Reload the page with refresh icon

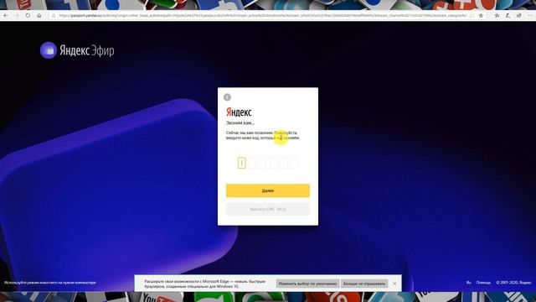tap(28, 16)
